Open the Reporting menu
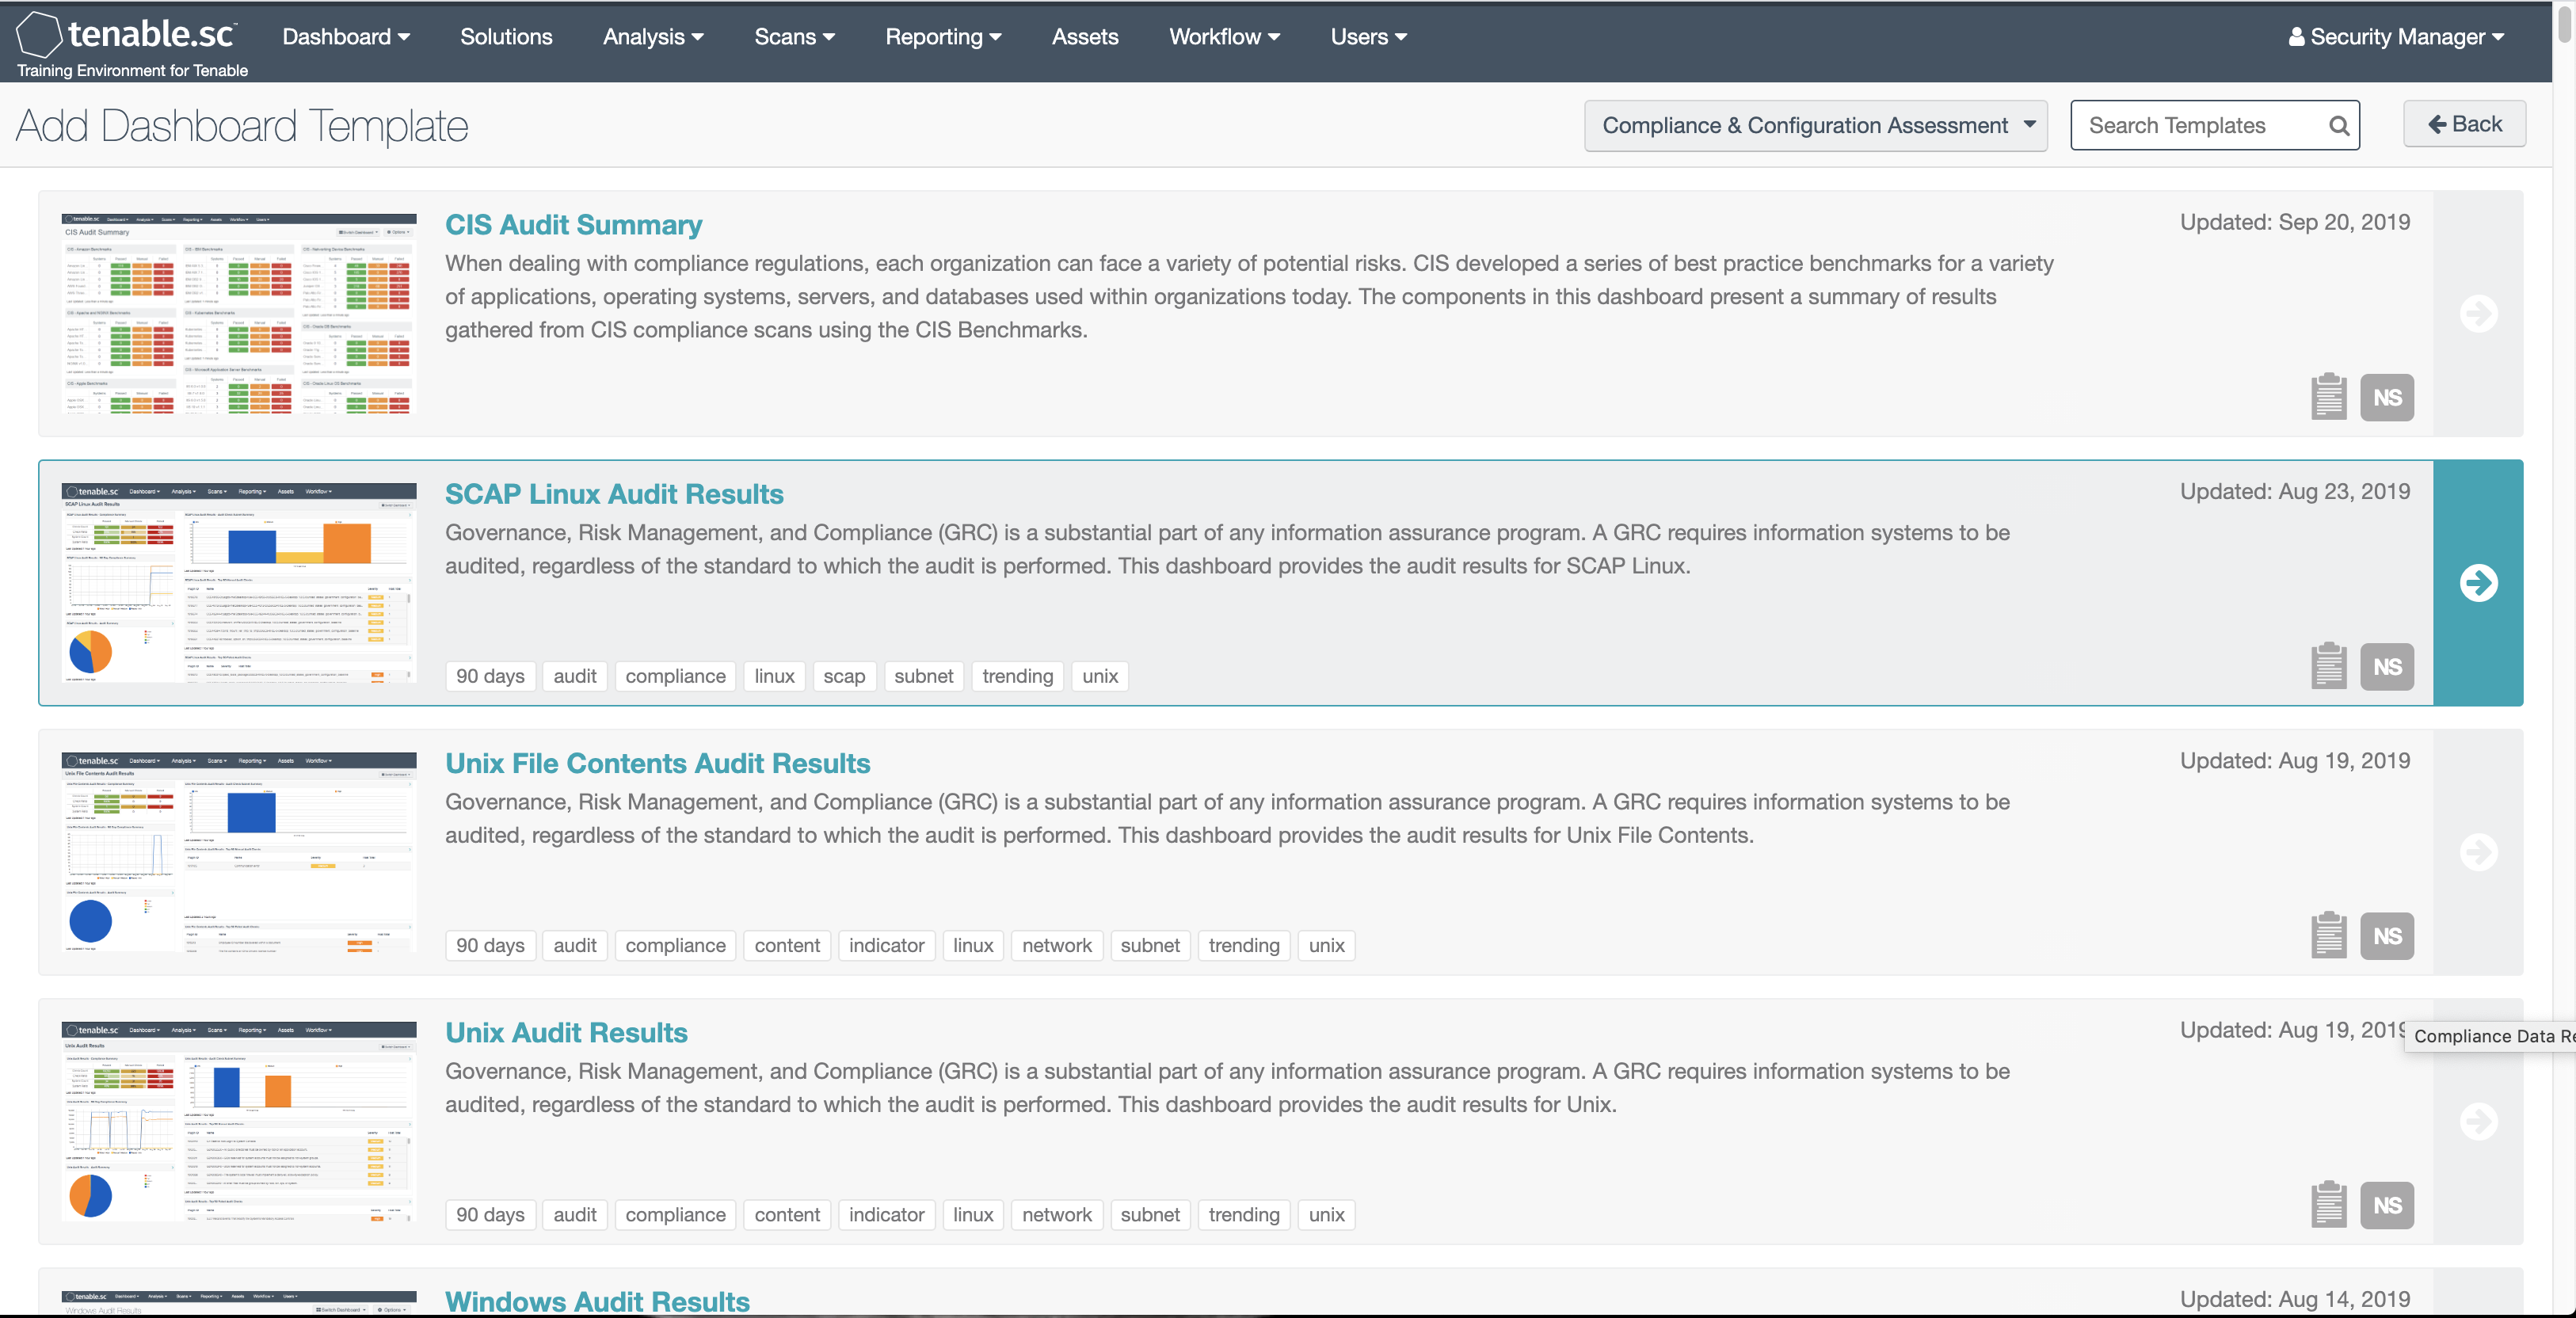 (943, 37)
